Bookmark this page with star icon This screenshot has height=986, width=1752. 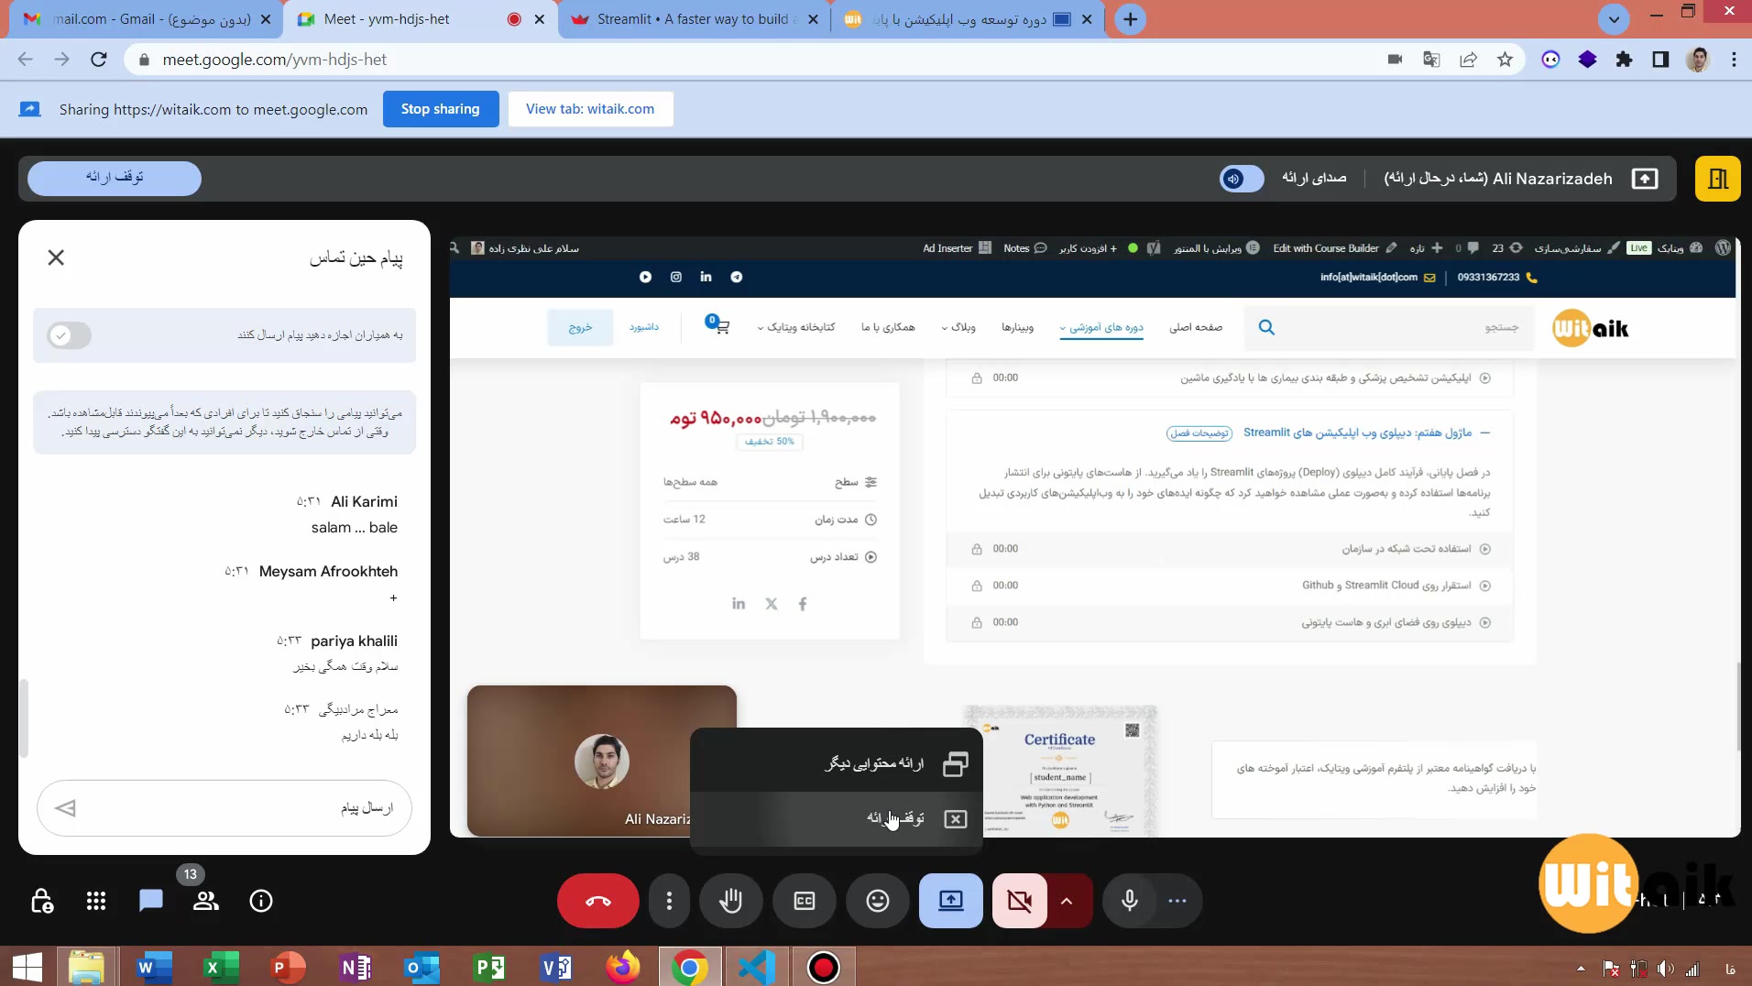pyautogui.click(x=1505, y=60)
